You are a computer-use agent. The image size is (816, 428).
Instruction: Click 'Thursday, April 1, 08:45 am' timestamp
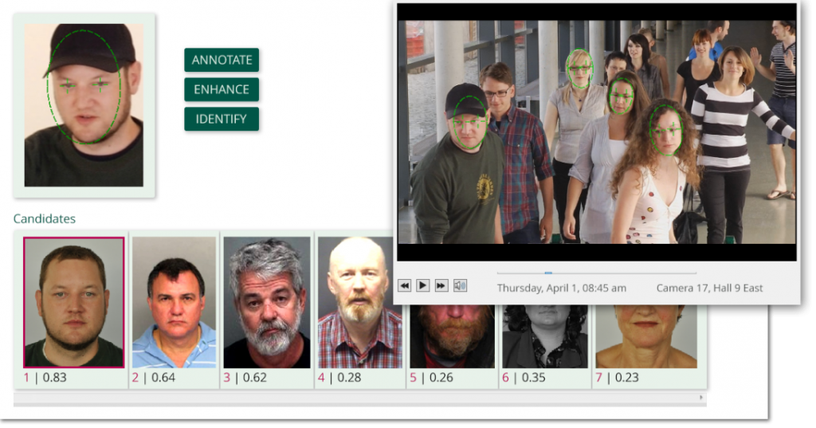(562, 288)
